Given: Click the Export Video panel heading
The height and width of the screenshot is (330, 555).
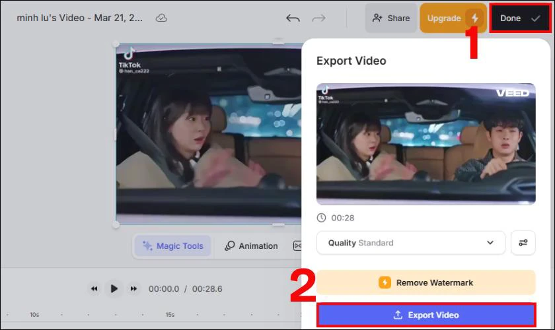Looking at the screenshot, I should click(351, 61).
